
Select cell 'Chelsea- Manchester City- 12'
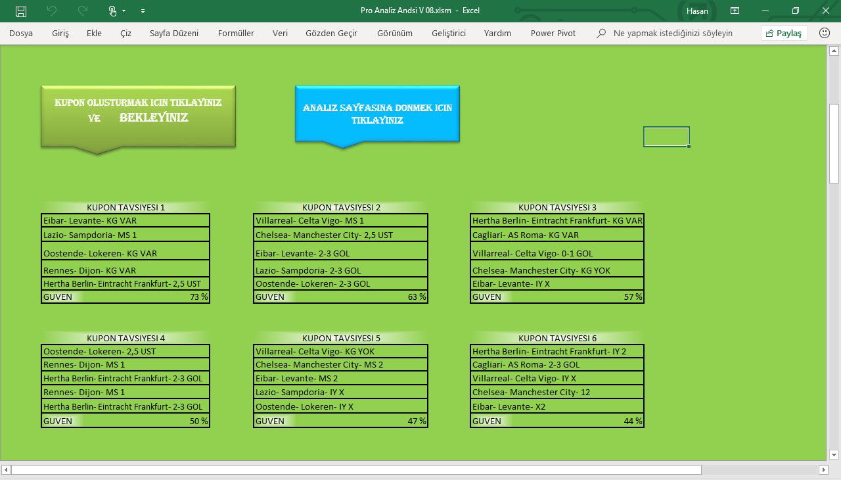point(557,392)
